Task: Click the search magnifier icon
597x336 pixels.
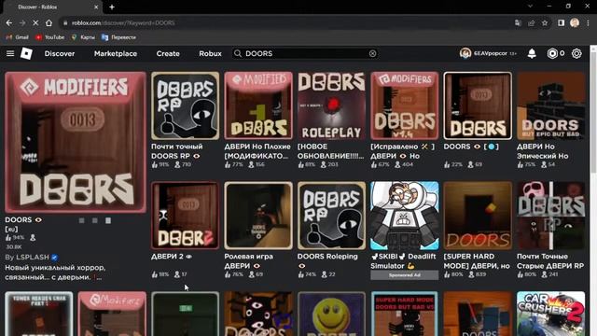Action: click(x=238, y=54)
